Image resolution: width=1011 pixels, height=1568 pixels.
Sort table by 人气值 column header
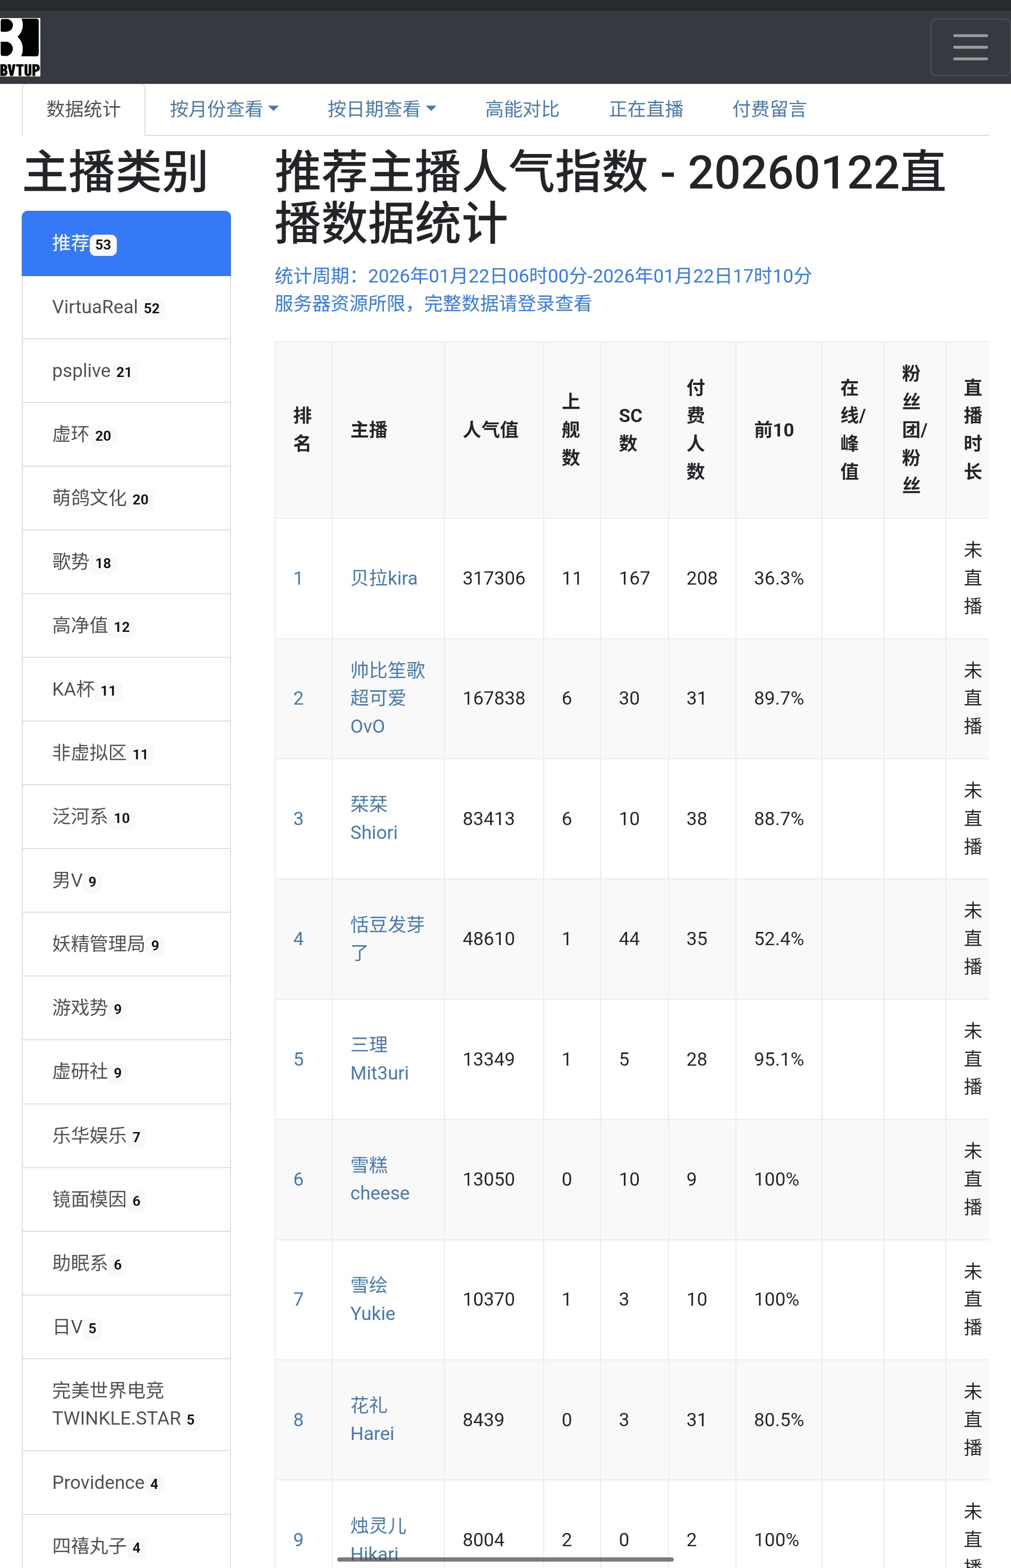pos(491,430)
